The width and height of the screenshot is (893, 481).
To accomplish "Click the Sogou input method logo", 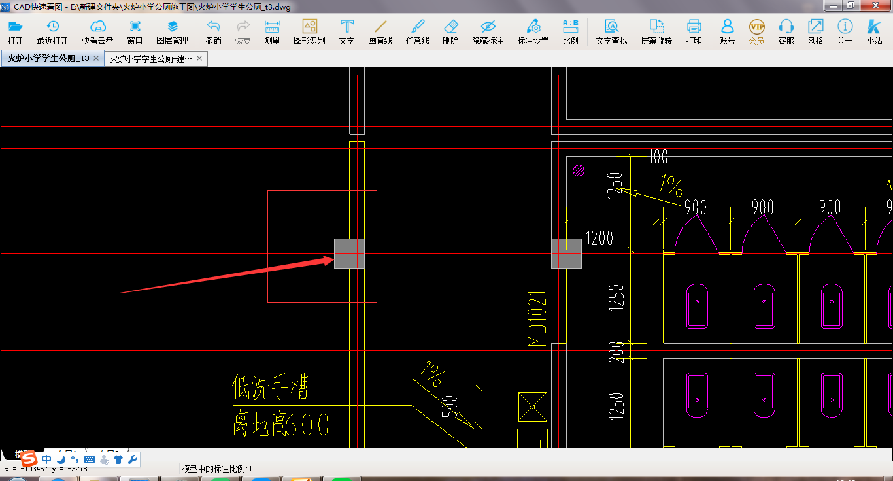I will tap(29, 459).
